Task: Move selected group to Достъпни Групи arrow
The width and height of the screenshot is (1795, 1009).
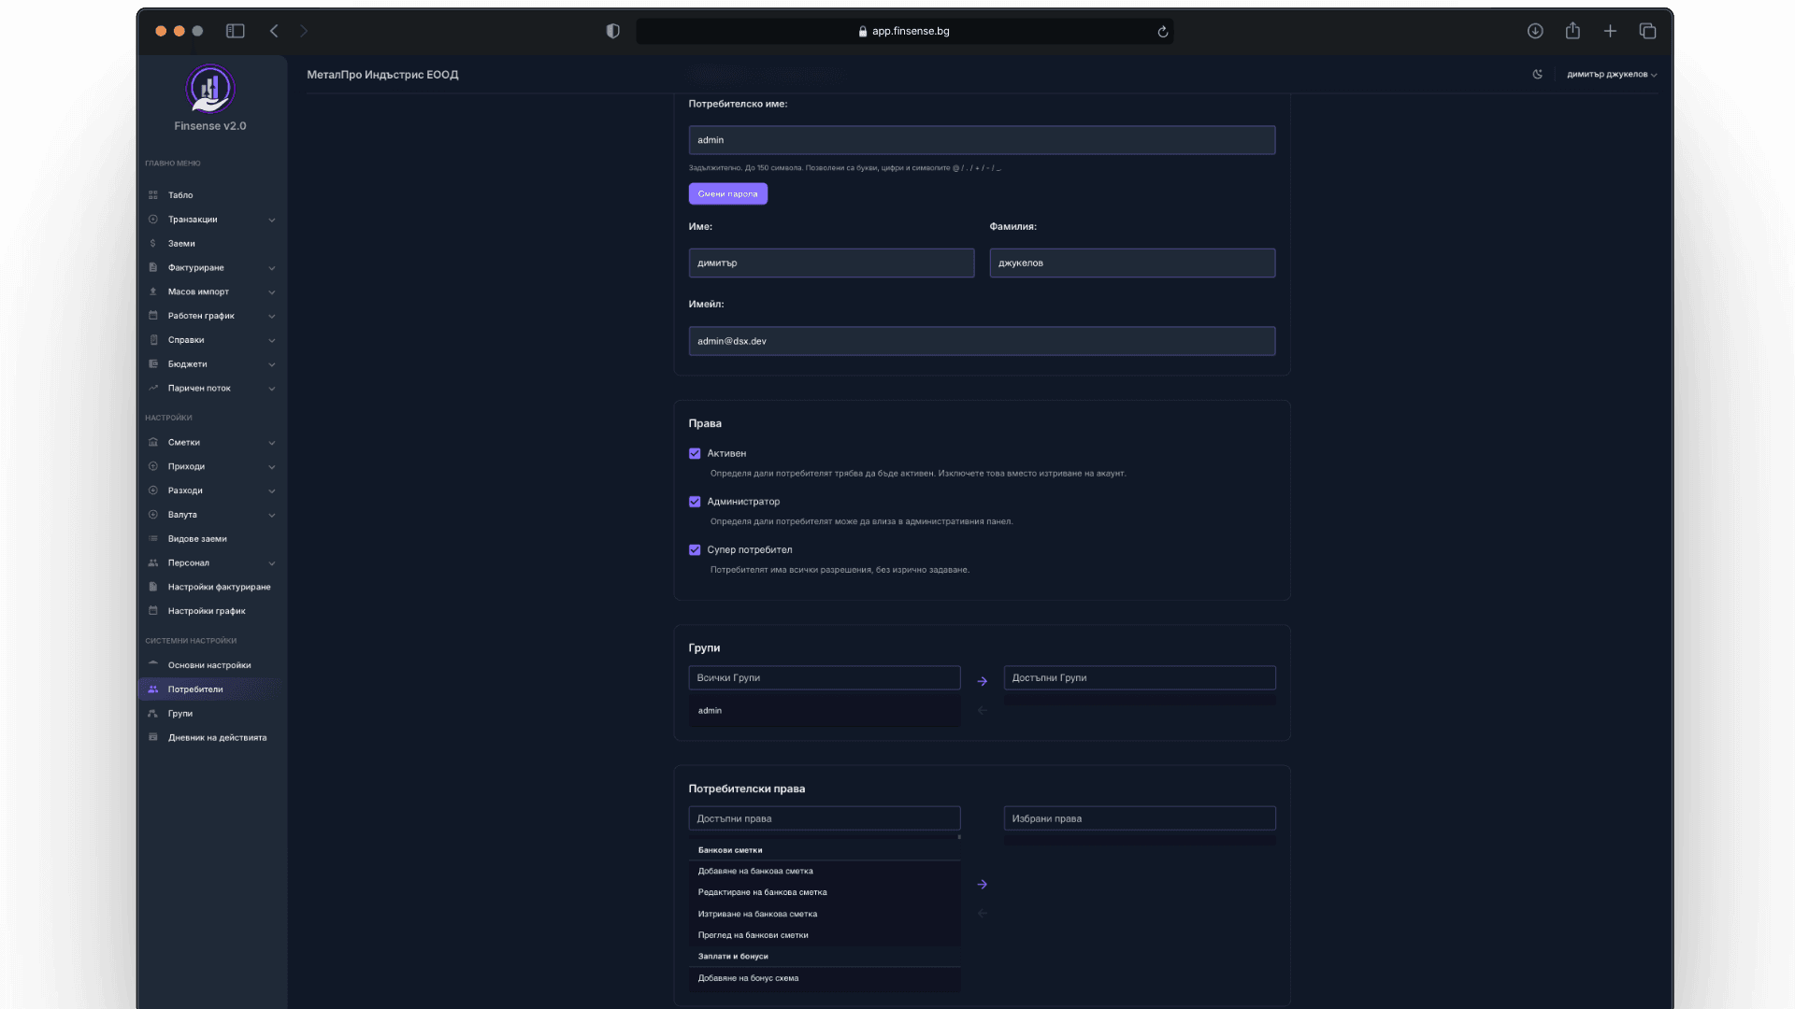Action: (x=983, y=682)
